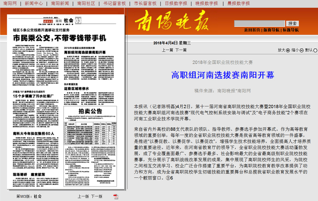Open the 南阳网 top navigation link
The image size is (318, 201).
[x=10, y=3]
